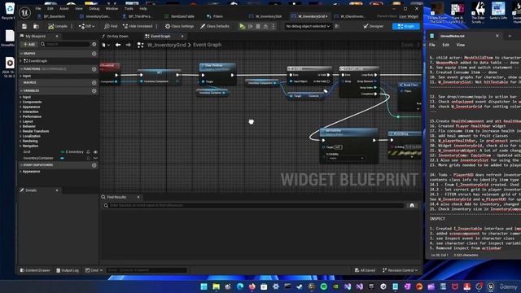
Task: Click Browse to asset in content browser
Action: coord(36,26)
